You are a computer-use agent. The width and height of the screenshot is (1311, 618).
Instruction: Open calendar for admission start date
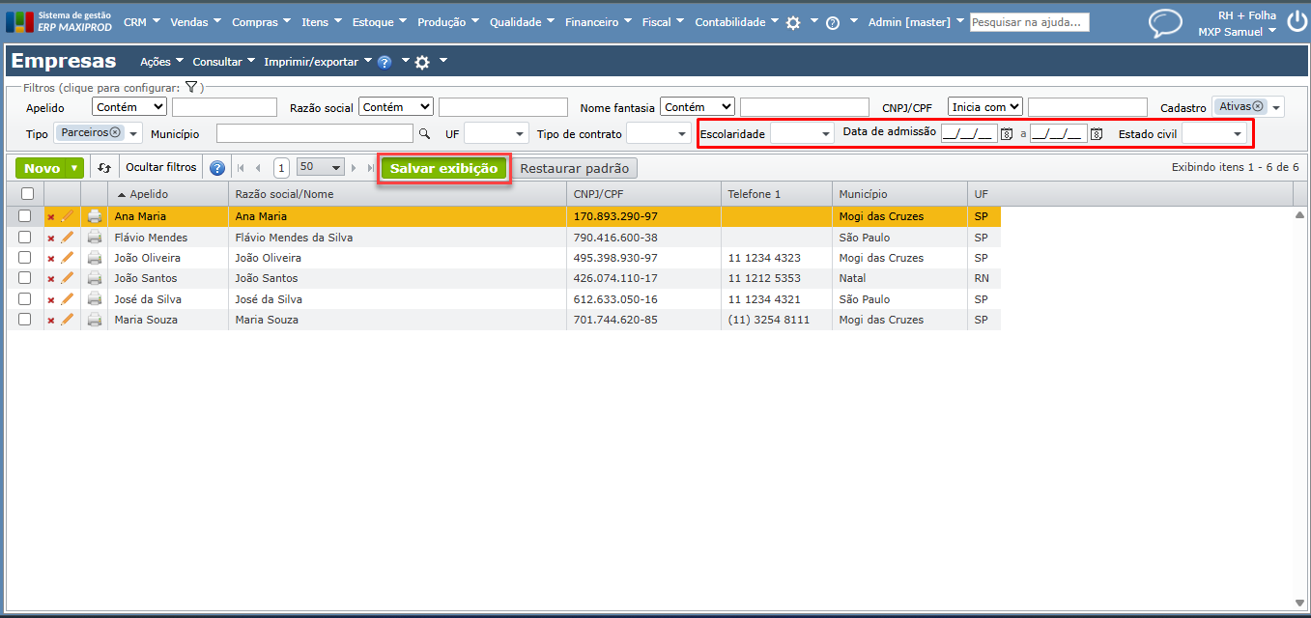tap(1006, 133)
